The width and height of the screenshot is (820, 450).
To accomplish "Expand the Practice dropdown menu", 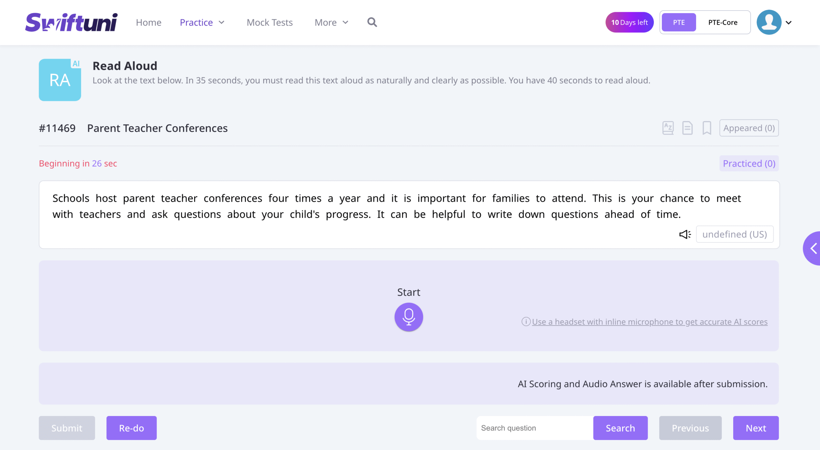I will click(202, 22).
